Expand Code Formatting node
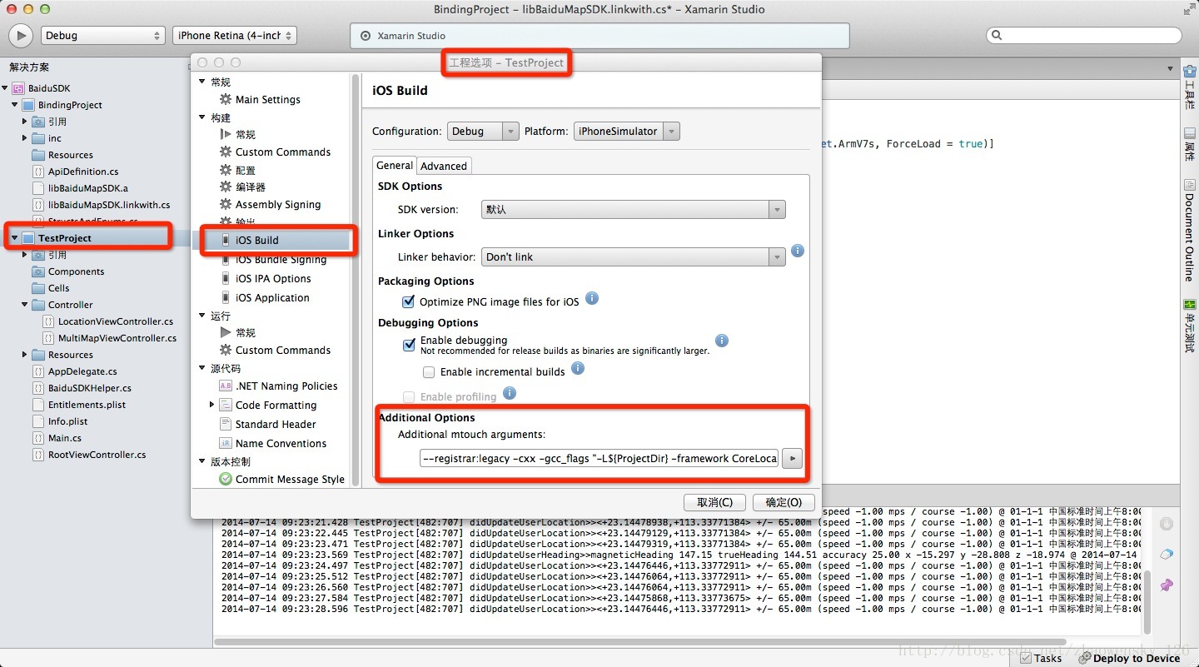1199x667 pixels. [212, 406]
